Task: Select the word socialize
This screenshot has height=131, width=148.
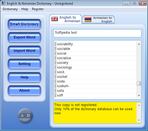Action: (95, 58)
